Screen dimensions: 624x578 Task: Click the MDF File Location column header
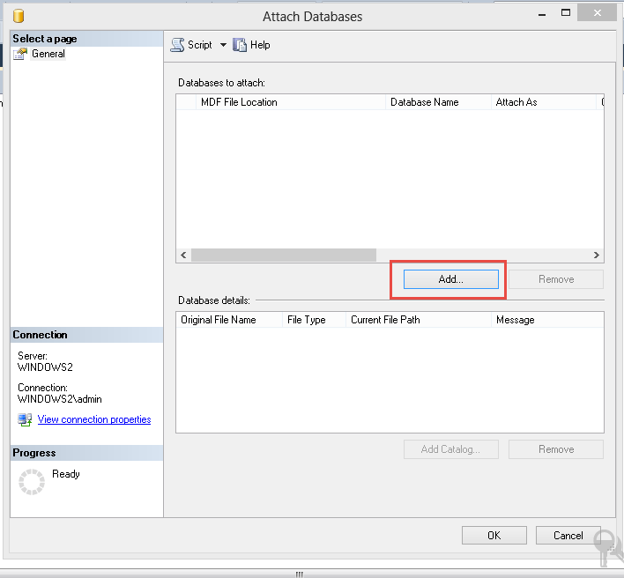coord(239,102)
